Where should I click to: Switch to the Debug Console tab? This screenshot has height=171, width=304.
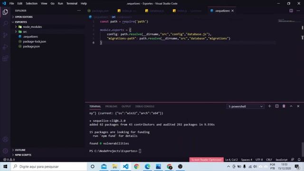tap(144, 106)
